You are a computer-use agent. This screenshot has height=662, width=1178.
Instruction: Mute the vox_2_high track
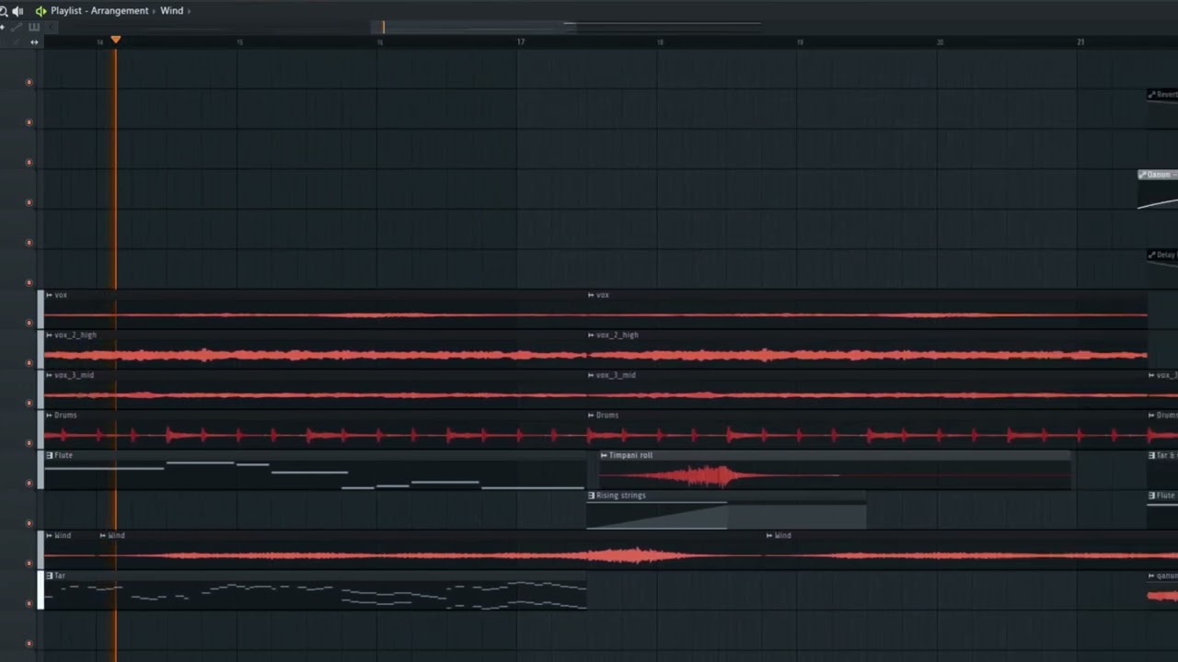[29, 363]
